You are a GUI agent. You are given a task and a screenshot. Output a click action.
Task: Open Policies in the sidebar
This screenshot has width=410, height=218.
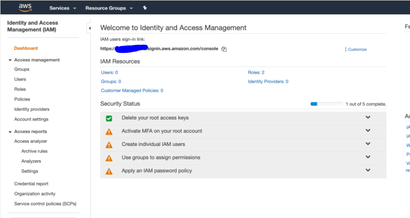pos(22,99)
